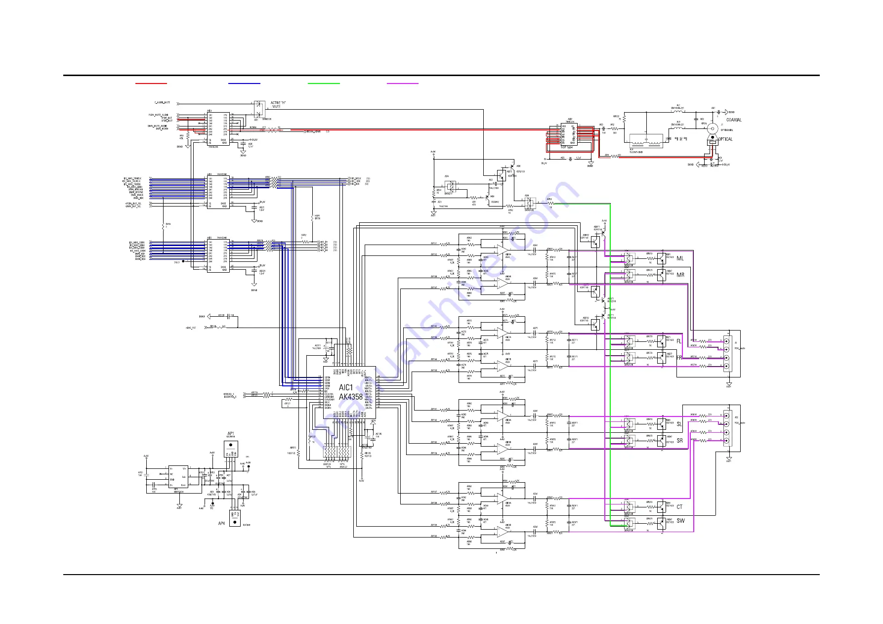
Task: Click the AP1 regulator label
Action: (x=231, y=433)
